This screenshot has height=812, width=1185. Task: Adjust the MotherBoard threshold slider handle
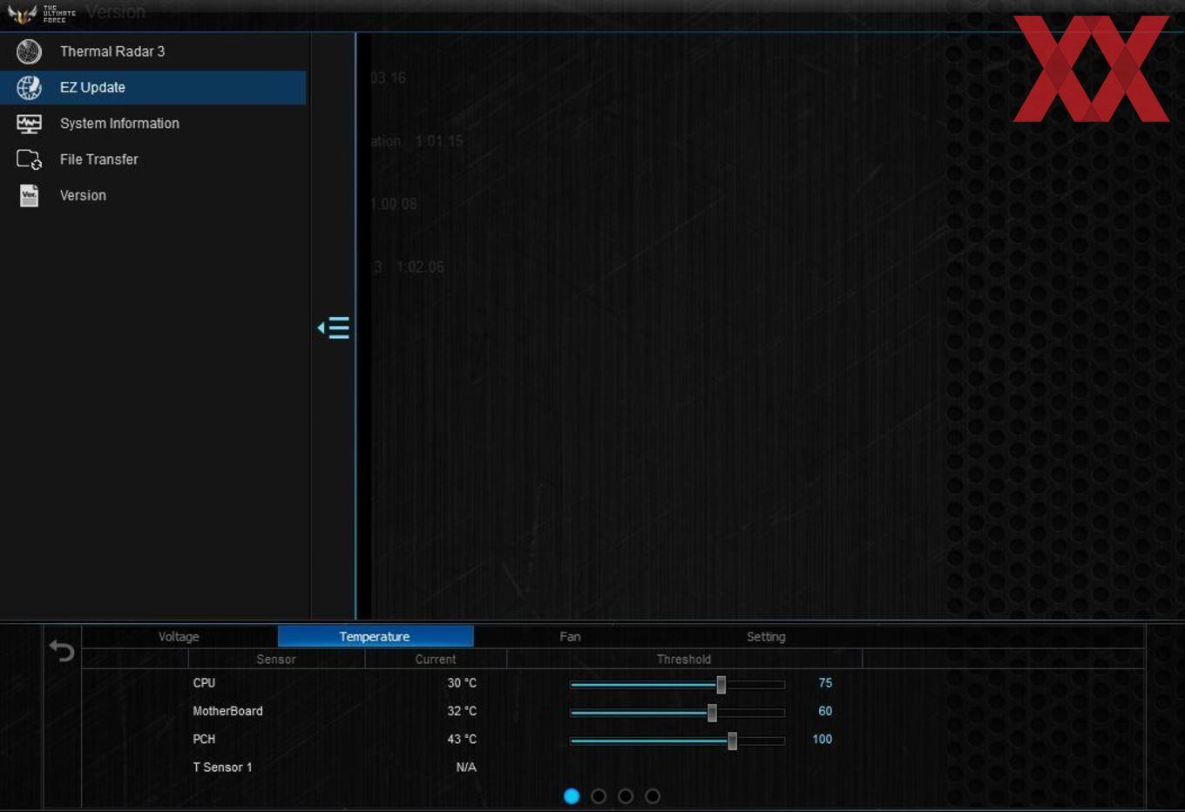pos(712,713)
